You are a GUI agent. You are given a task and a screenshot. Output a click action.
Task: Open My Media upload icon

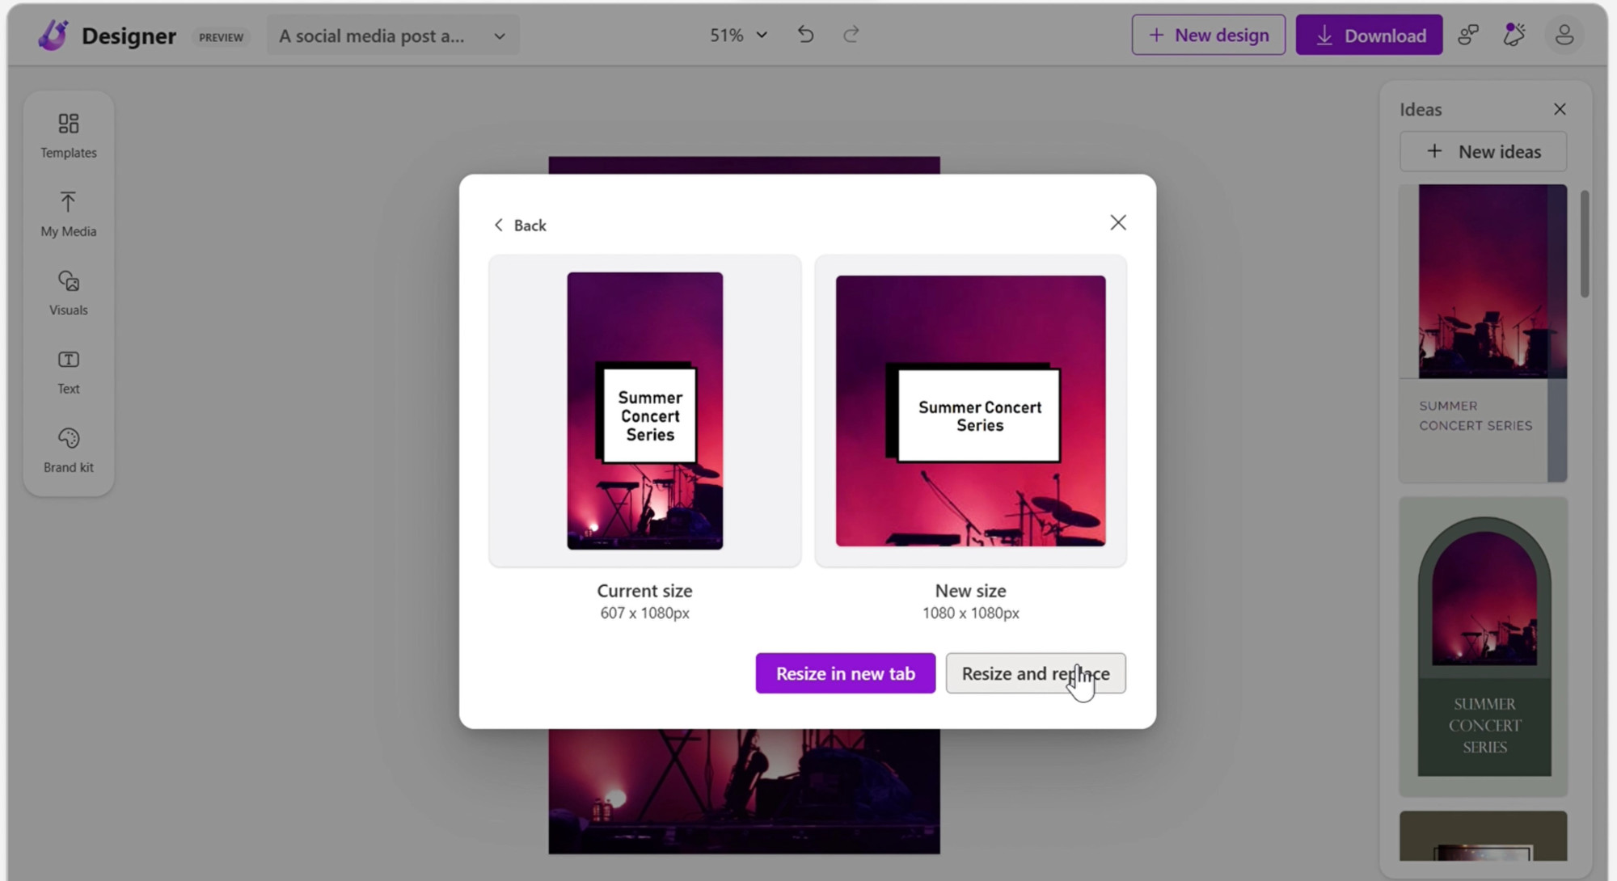pyautogui.click(x=68, y=202)
